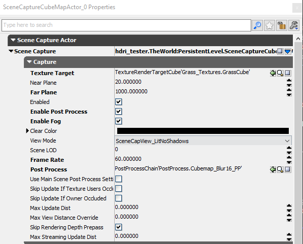Close the Properties window
This screenshot has height=244, width=303.
coord(297,8)
